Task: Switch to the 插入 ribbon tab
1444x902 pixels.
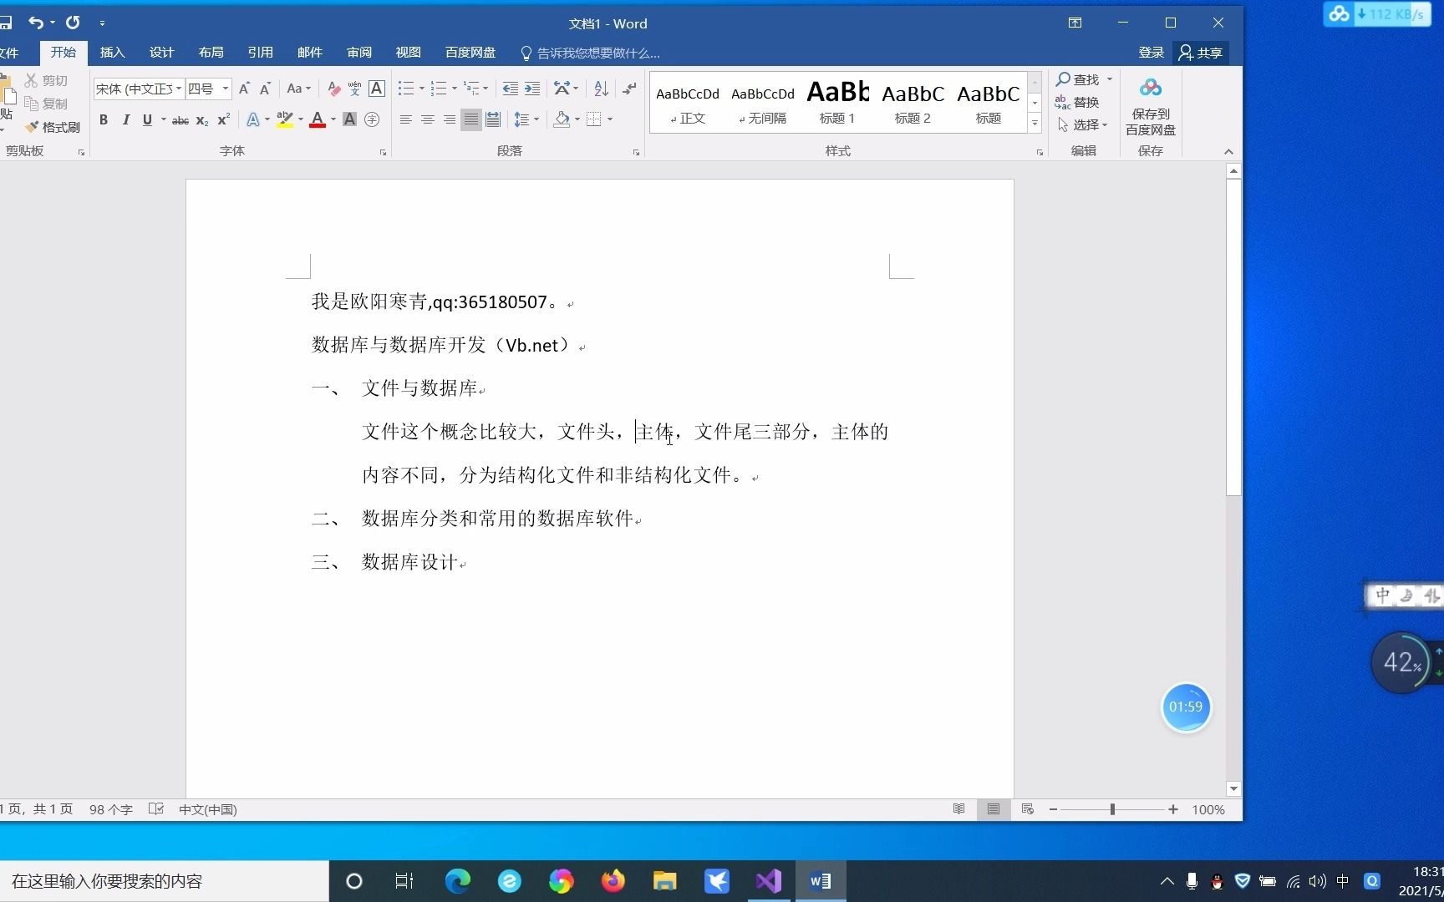Action: click(x=111, y=52)
